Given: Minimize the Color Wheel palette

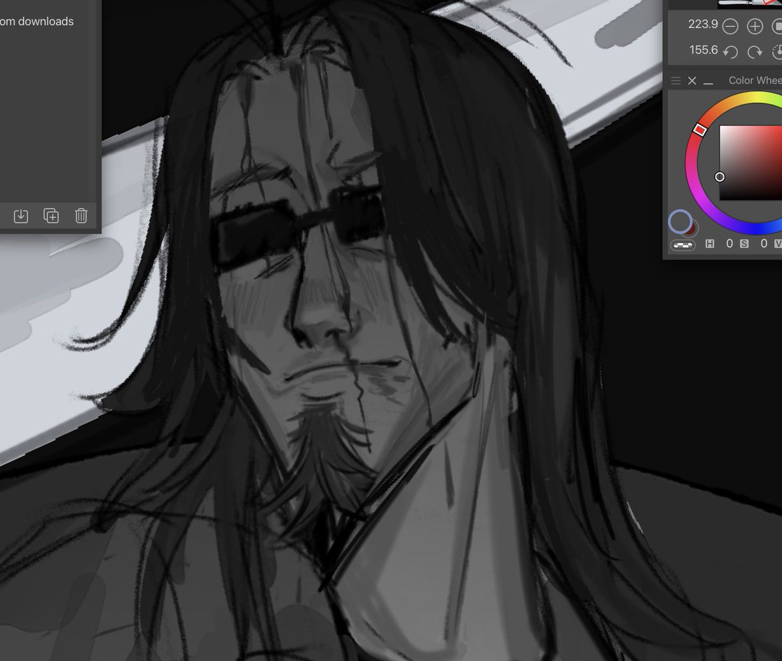Looking at the screenshot, I should click(708, 83).
